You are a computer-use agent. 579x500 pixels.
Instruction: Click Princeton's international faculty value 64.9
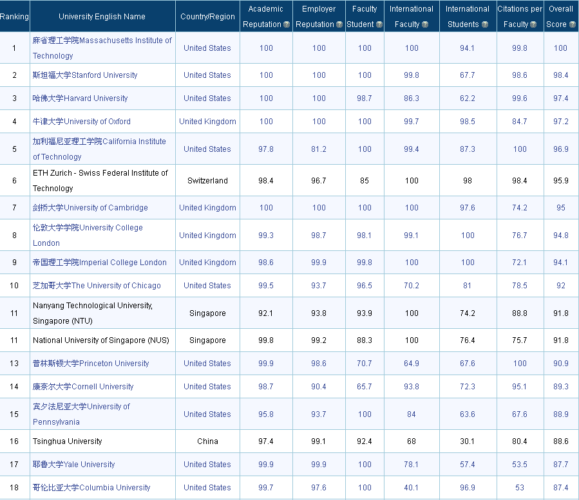tap(412, 364)
